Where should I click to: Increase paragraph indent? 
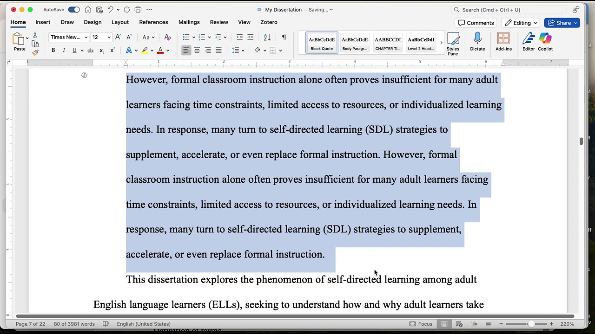click(250, 37)
